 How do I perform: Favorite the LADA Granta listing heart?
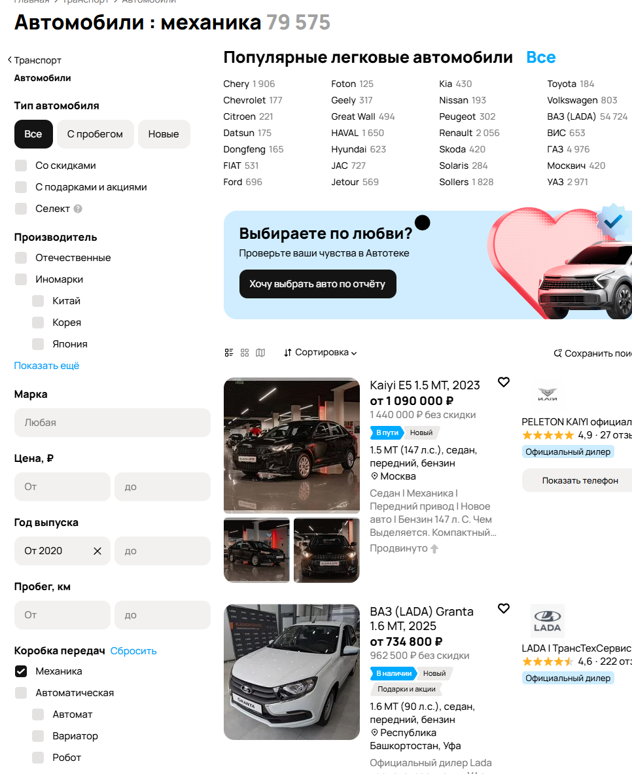pyautogui.click(x=504, y=608)
